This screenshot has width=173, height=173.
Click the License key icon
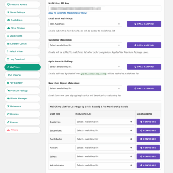[x=8, y=122]
